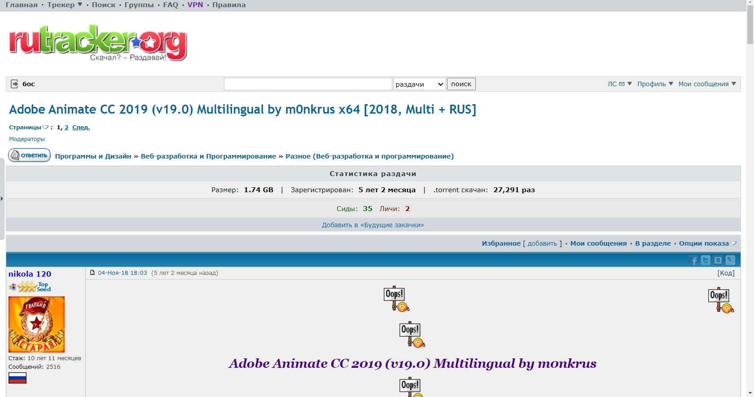
Task: Open the Adobe Animate CC 2019 topic title
Action: (242, 110)
